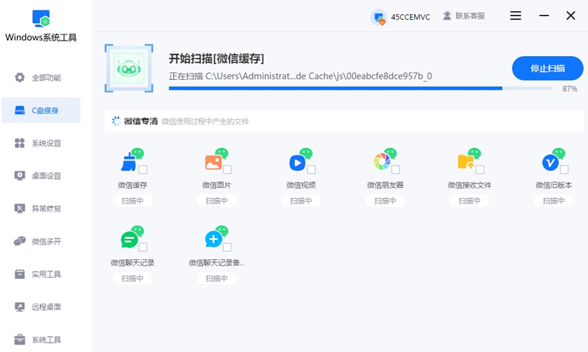Check the 微信朋友圈 checkbox
This screenshot has height=352, width=588.
pyautogui.click(x=396, y=170)
